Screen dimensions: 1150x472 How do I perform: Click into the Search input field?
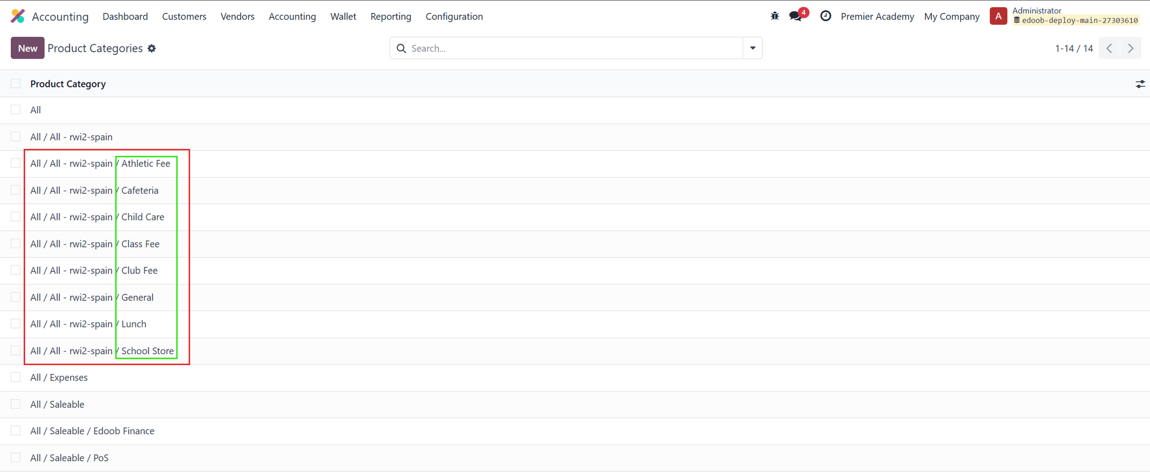point(569,48)
